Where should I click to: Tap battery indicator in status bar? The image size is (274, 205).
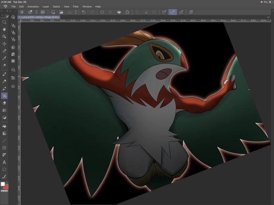click(270, 2)
